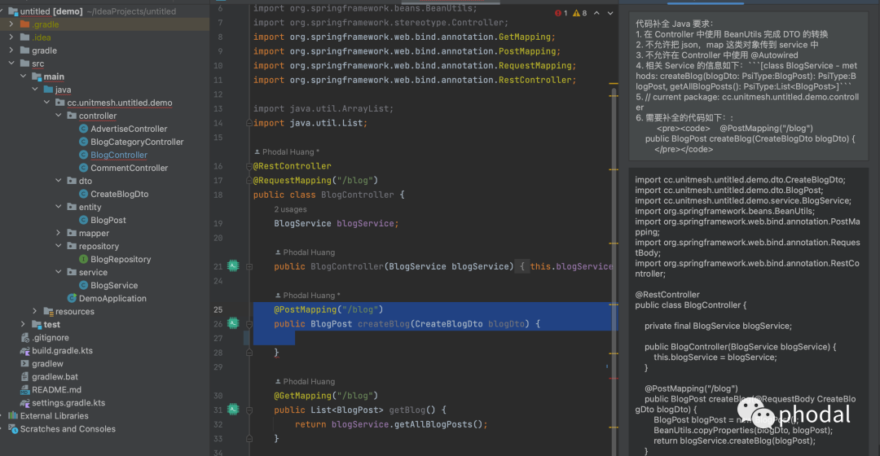Click the java source folder icon
Viewport: 880px width, 456px height.
[x=48, y=90]
